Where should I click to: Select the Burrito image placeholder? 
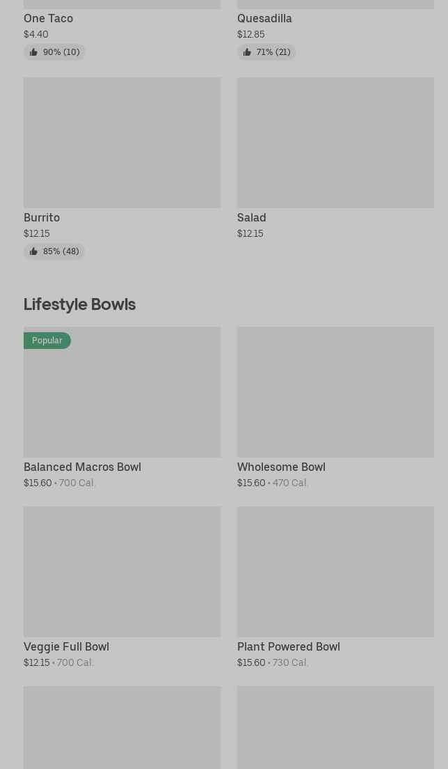pyautogui.click(x=122, y=143)
